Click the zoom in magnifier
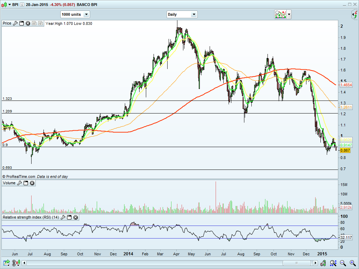This screenshot has width=359, height=269. [351, 263]
